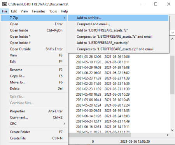Open the File menu

point(5,11)
